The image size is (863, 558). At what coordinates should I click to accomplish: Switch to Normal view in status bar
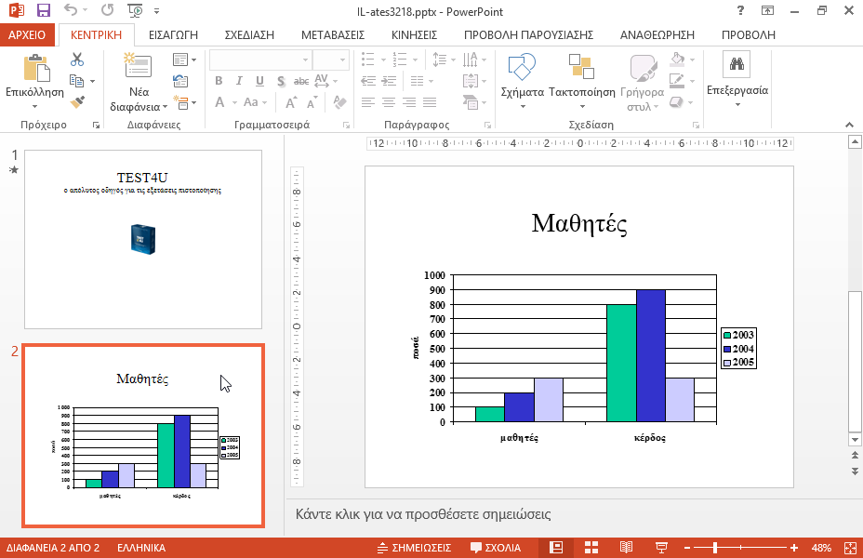tap(556, 548)
